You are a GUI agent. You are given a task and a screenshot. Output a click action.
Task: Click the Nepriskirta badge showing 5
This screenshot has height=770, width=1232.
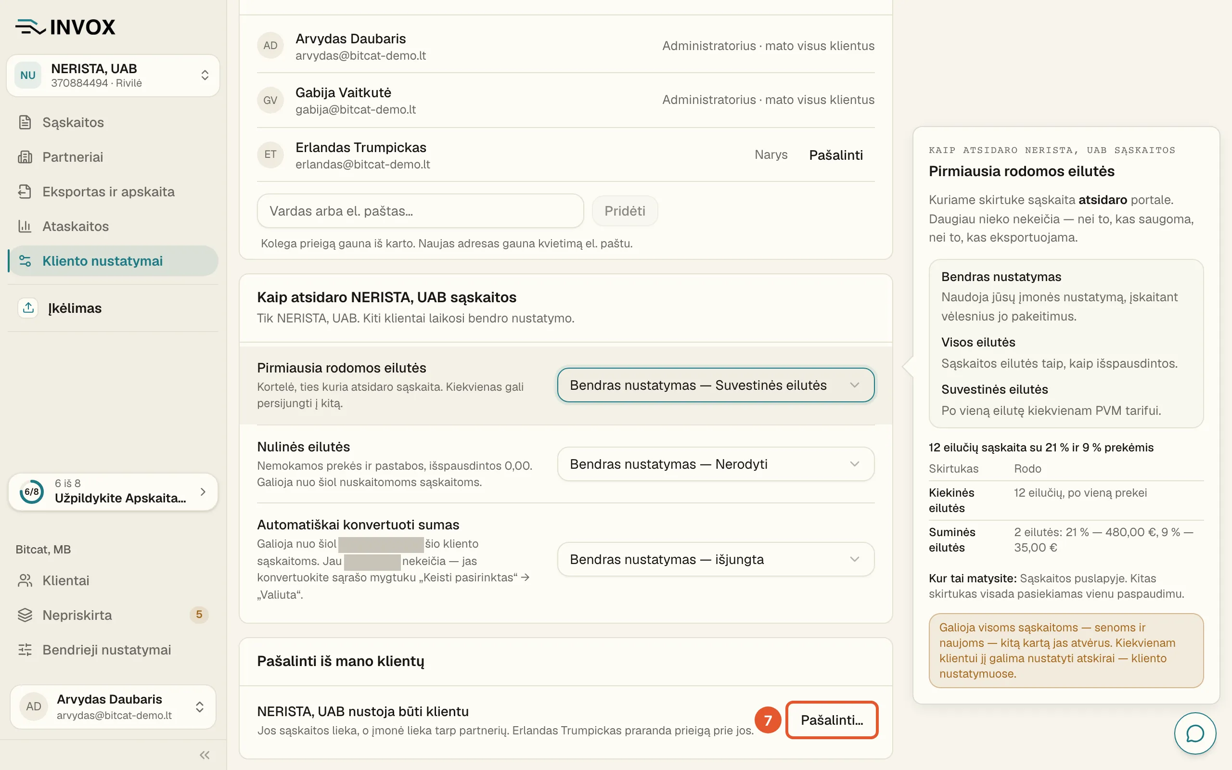(199, 615)
